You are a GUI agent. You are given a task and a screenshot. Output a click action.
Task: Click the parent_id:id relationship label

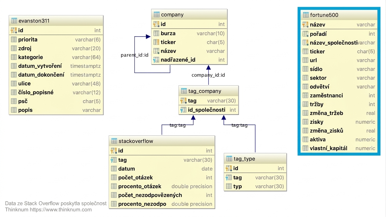[x=135, y=55]
